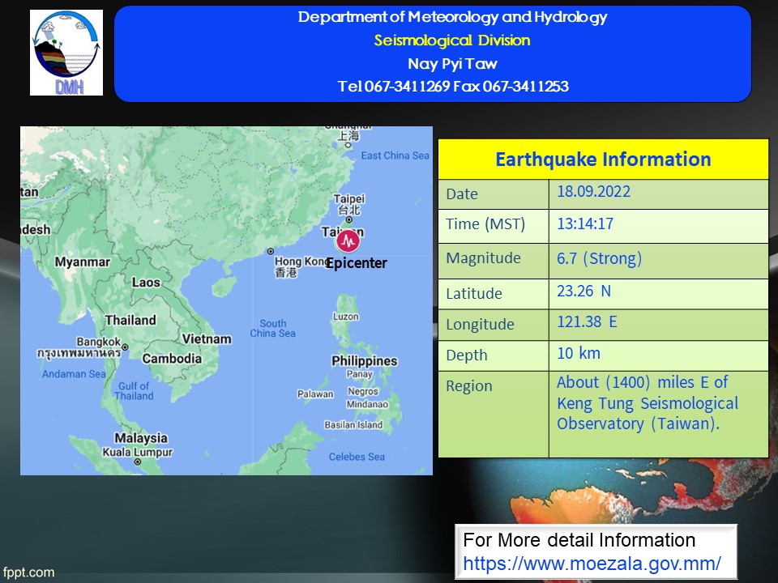Screen dimensions: 778x583
Task: Click the Kuala Lumpur city marker dot
Action: [138, 462]
